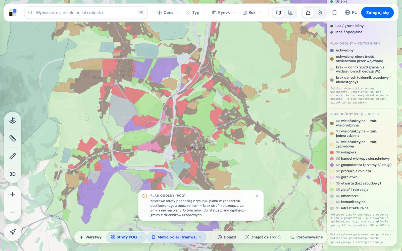Click the clock icon on Dojazd
This screenshot has height=251, width=402.
tap(220, 237)
